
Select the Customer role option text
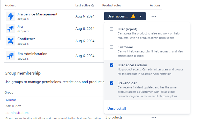click(x=125, y=47)
